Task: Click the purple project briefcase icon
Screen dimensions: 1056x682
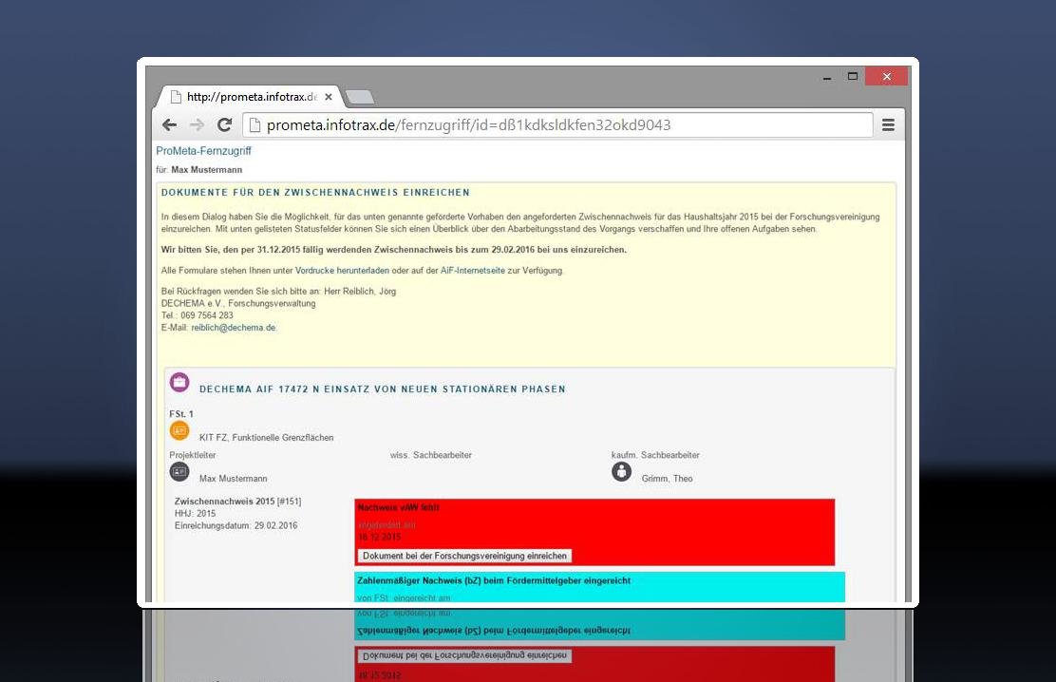Action: coord(179,382)
